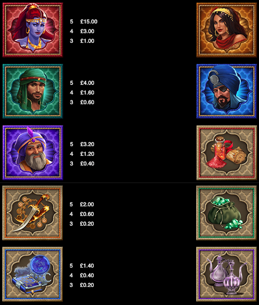
Task: Click the blue-skinned genie woman symbol
Action: pyautogui.click(x=33, y=30)
